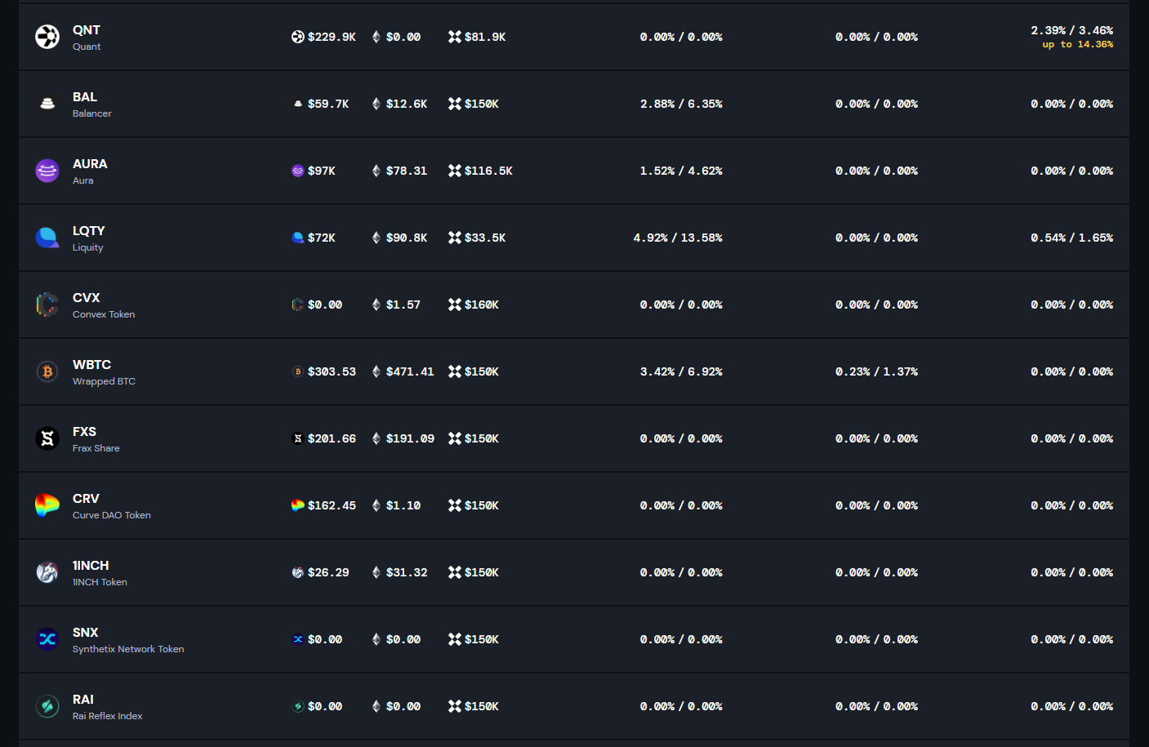Click the 'Convex Token' subtitle
Screen dimensions: 1149x747
pos(104,314)
